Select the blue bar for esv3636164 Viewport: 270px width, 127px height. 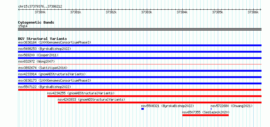click(x=140, y=45)
